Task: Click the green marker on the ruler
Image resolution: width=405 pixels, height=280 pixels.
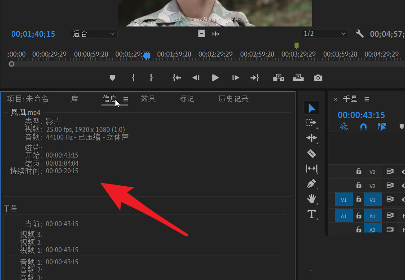Action: 296,45
